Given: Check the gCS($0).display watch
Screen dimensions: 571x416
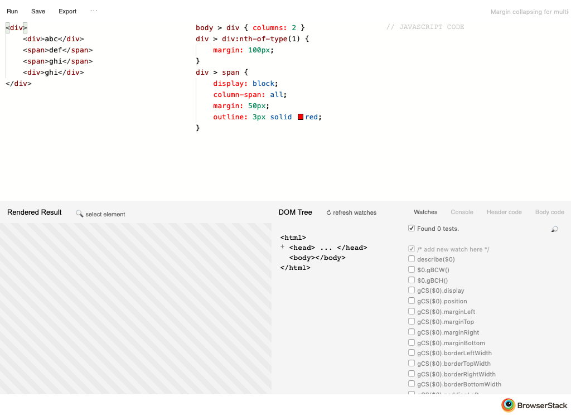Looking at the screenshot, I should click(x=412, y=291).
